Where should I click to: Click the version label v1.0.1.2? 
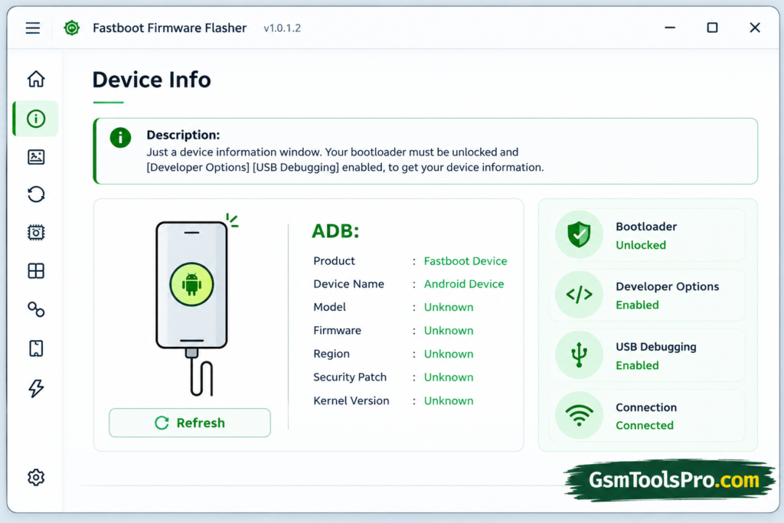click(283, 28)
